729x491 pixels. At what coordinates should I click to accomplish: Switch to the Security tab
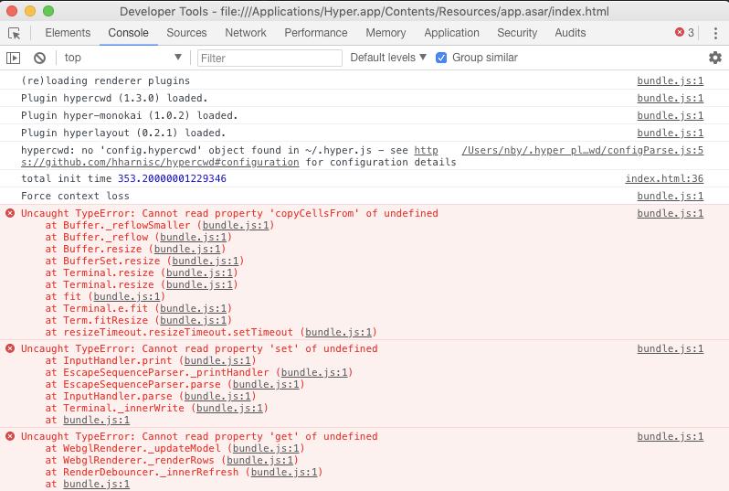pyautogui.click(x=517, y=33)
